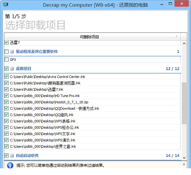Uncheck the 桌面项目 group checkbox
The width and height of the screenshot is (191, 175).
click(x=6, y=69)
